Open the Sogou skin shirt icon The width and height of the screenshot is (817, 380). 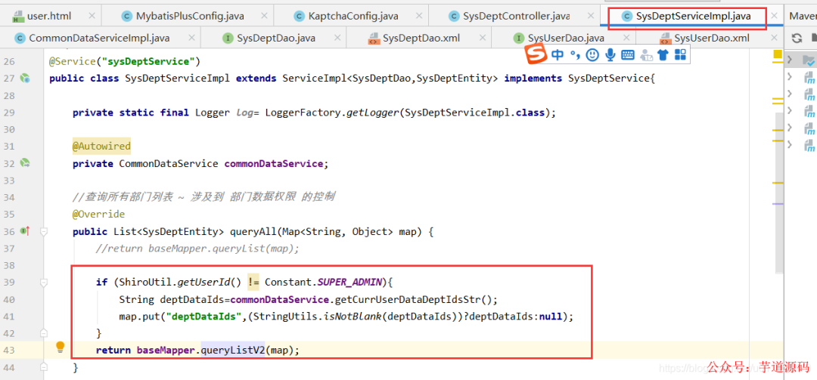coord(663,55)
